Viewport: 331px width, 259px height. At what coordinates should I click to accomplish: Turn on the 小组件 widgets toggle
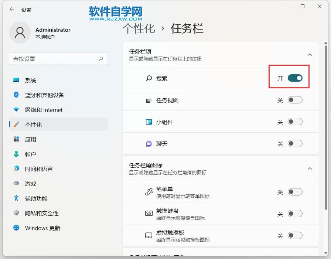(295, 122)
